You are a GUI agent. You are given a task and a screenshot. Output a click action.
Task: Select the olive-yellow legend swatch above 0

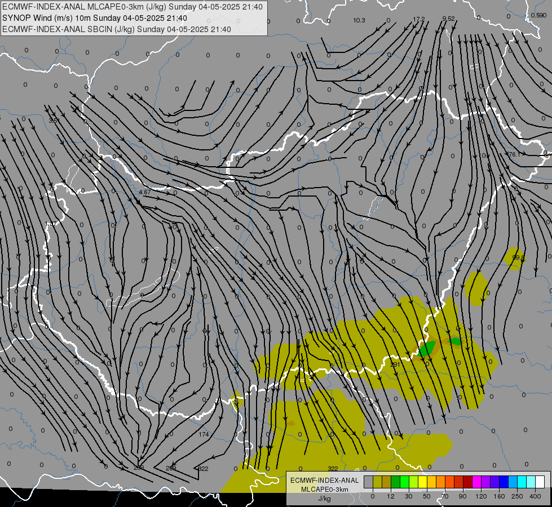(x=377, y=482)
